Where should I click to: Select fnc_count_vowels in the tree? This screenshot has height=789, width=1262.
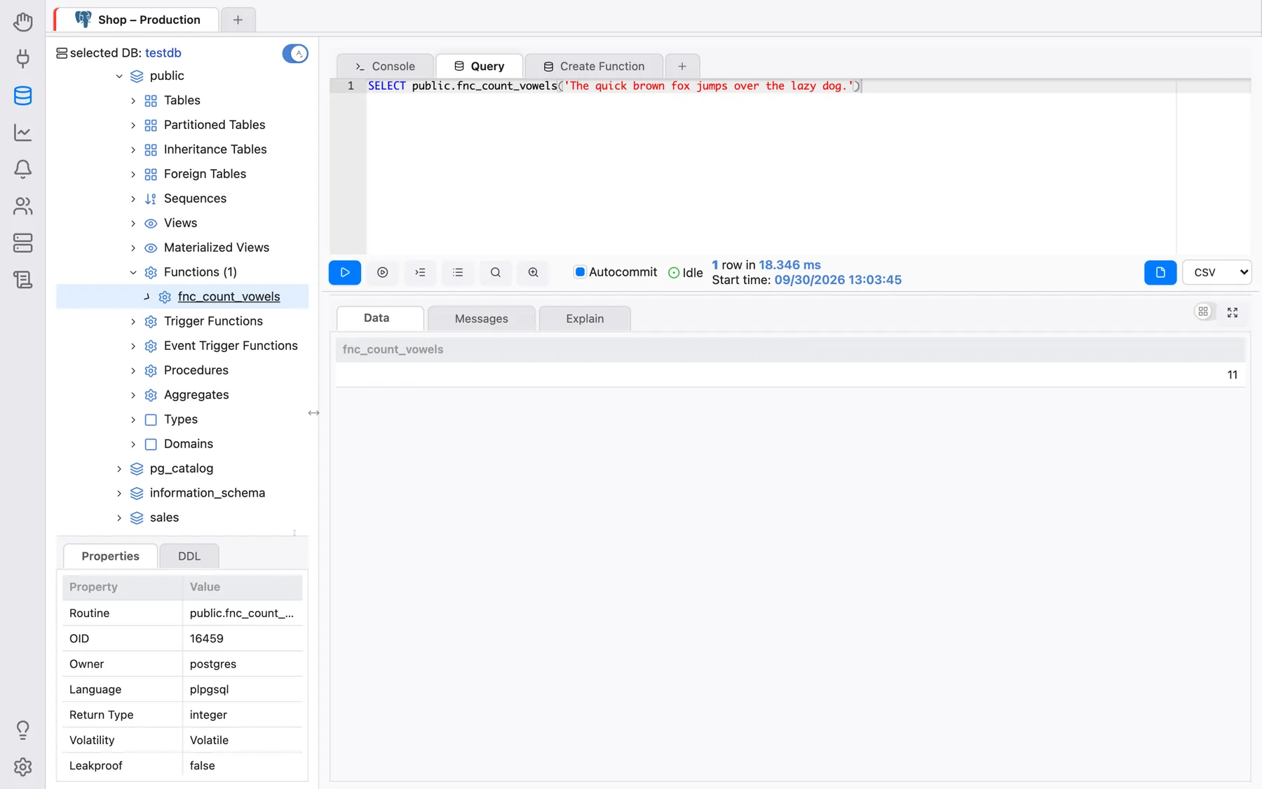click(229, 297)
